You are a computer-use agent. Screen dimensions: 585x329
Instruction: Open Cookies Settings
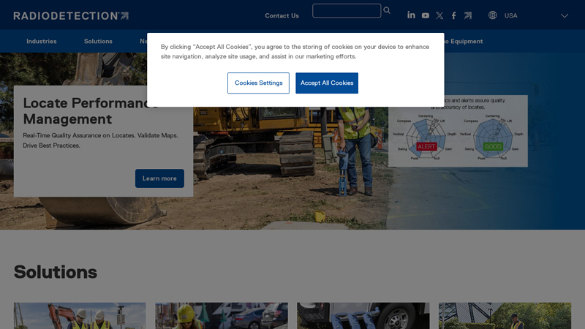pyautogui.click(x=258, y=83)
